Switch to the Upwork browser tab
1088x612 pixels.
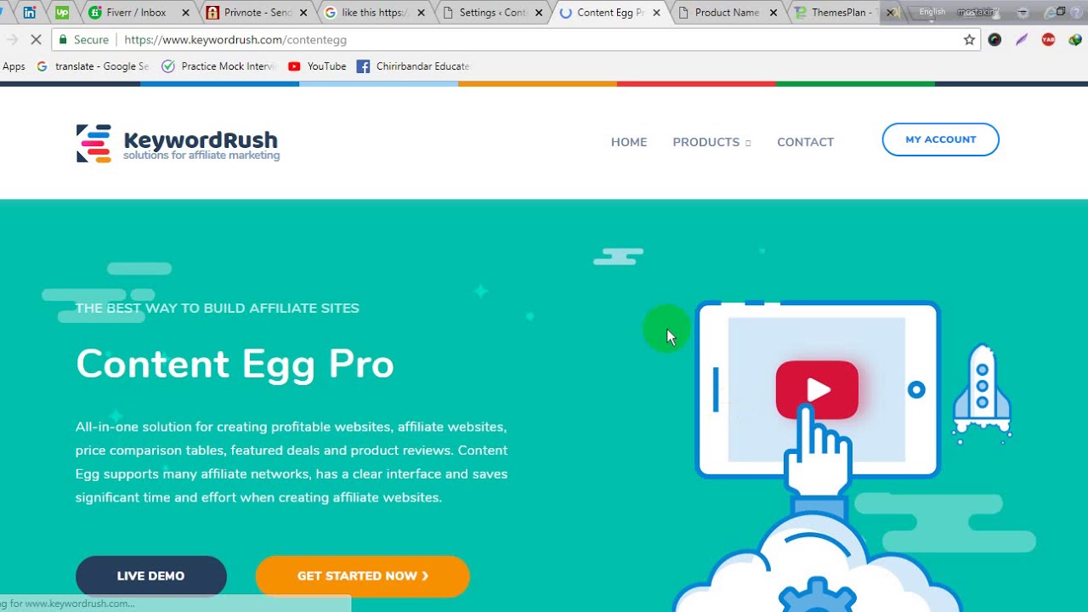click(62, 13)
